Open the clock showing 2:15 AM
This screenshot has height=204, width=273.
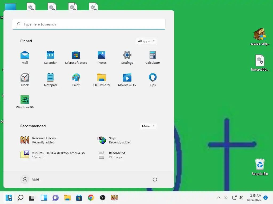point(254,198)
